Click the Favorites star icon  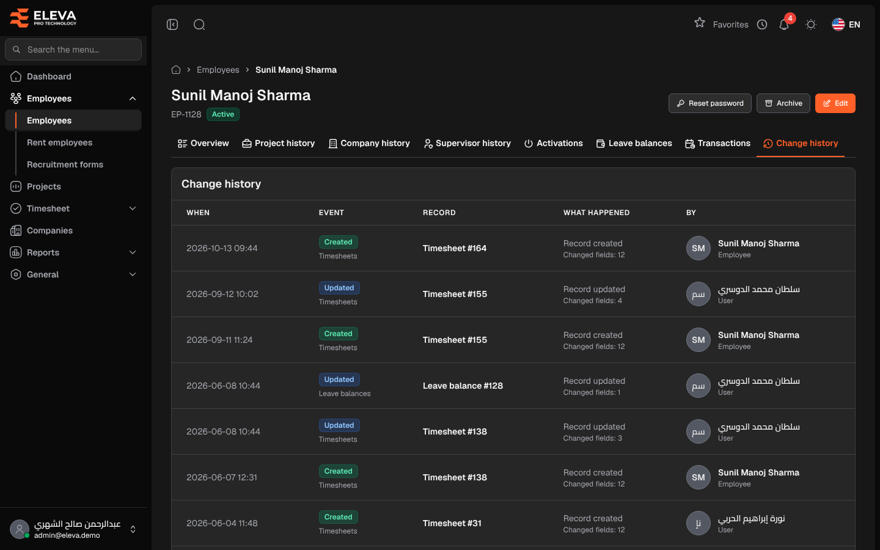700,23
